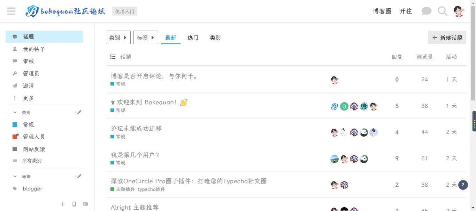Collapse the 类别 sidebar section
The width and height of the screenshot is (476, 211).
(x=15, y=113)
